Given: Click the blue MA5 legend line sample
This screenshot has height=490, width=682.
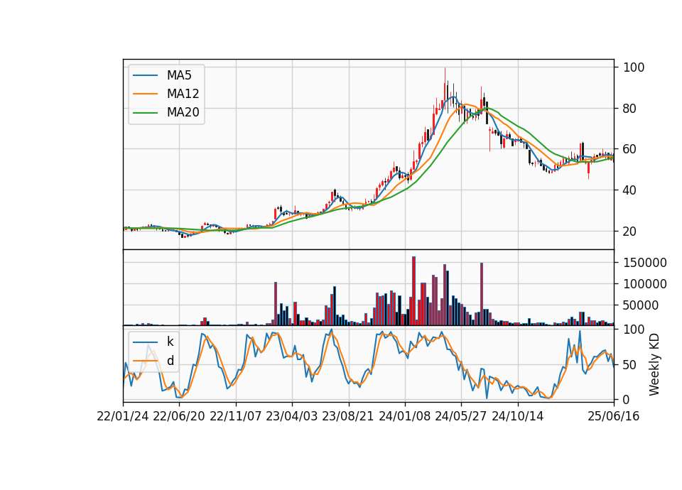Looking at the screenshot, I should coord(145,76).
